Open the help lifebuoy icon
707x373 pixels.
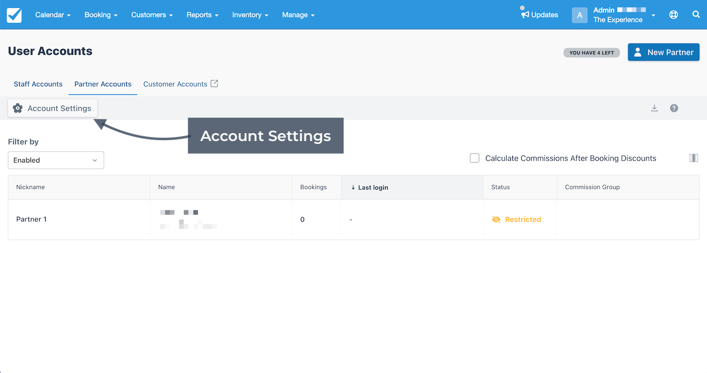[x=674, y=15]
